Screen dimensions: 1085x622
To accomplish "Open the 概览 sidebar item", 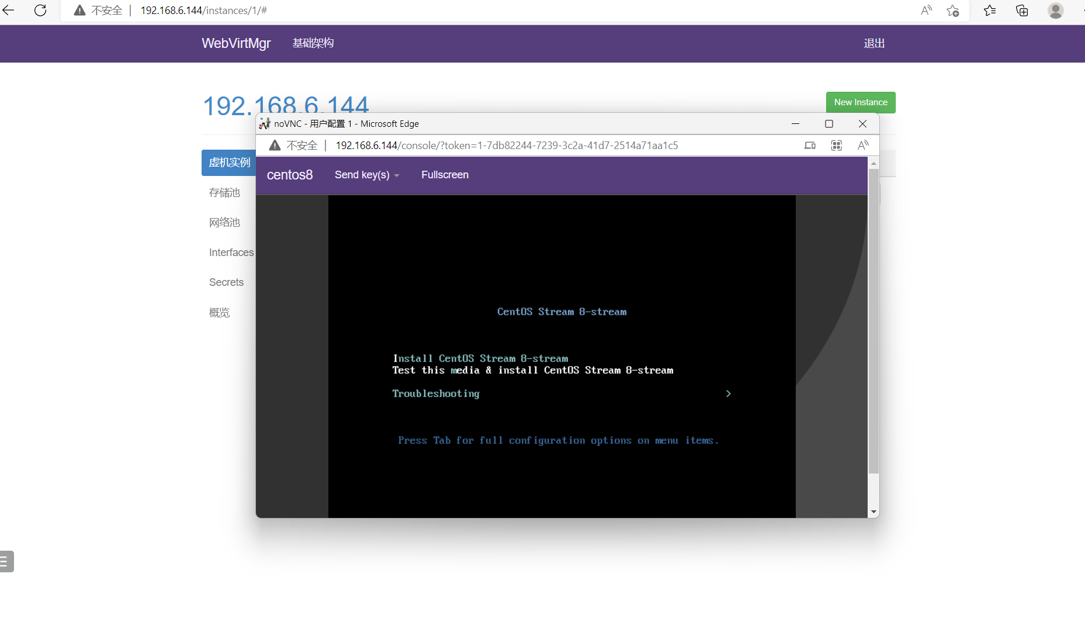I will click(x=220, y=313).
